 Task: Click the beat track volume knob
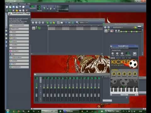[116, 31]
